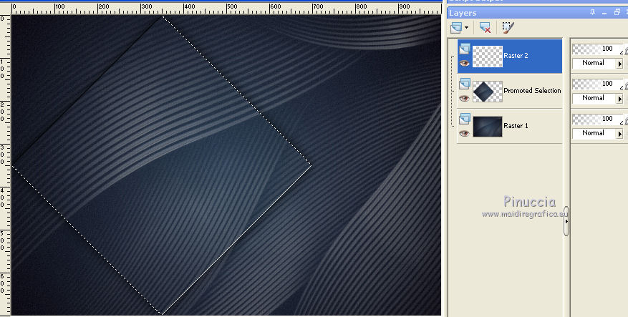This screenshot has width=628, height=317.
Task: Expand blend mode list for Raster 1
Action: click(620, 133)
